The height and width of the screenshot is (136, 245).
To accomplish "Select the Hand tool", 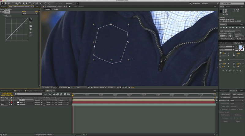I will (x=6, y=3).
